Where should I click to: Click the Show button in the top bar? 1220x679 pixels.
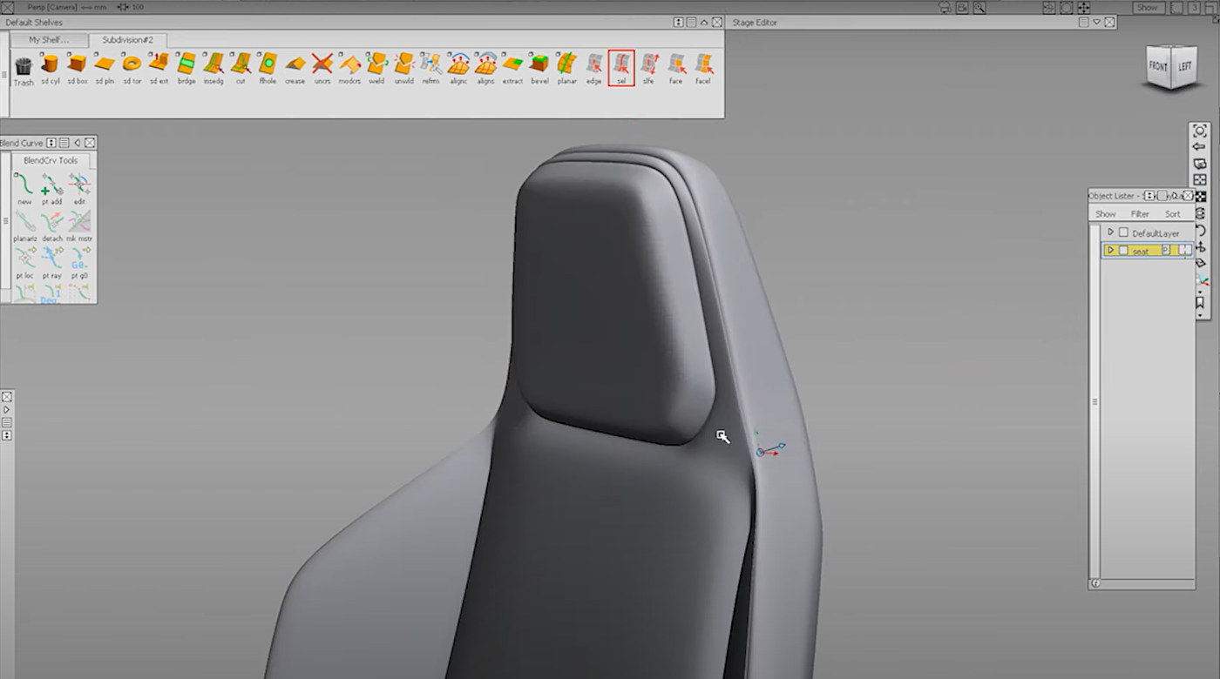click(1147, 7)
